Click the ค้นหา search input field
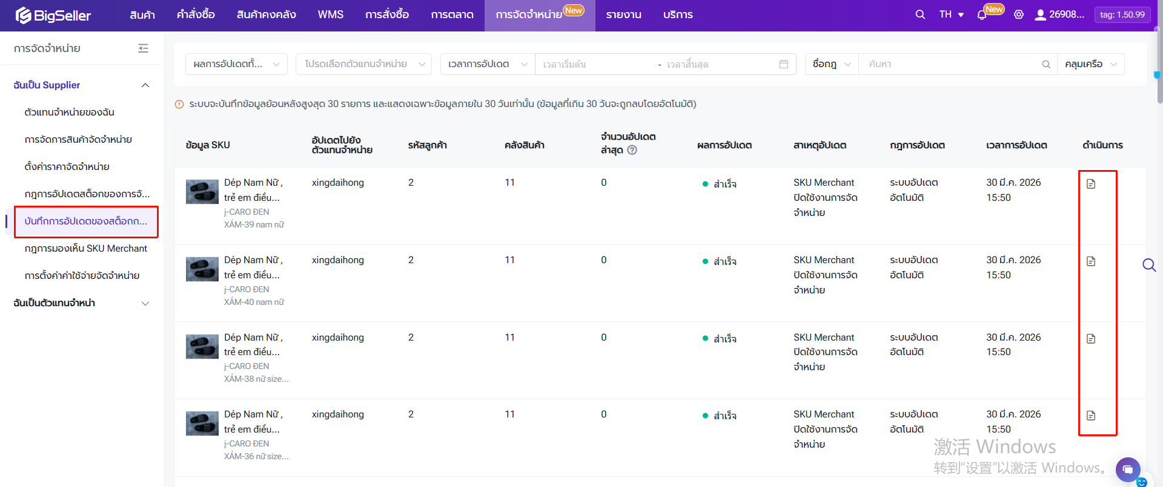1163x487 pixels. (951, 64)
